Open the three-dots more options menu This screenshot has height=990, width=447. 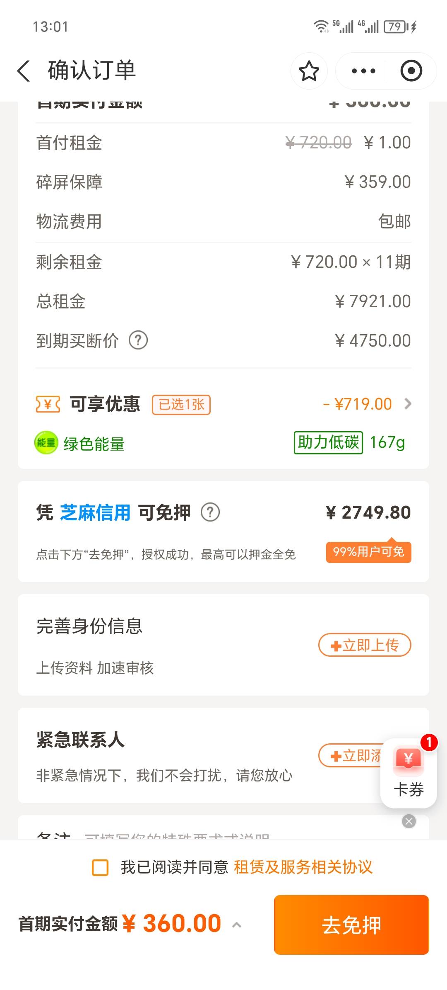pos(363,71)
